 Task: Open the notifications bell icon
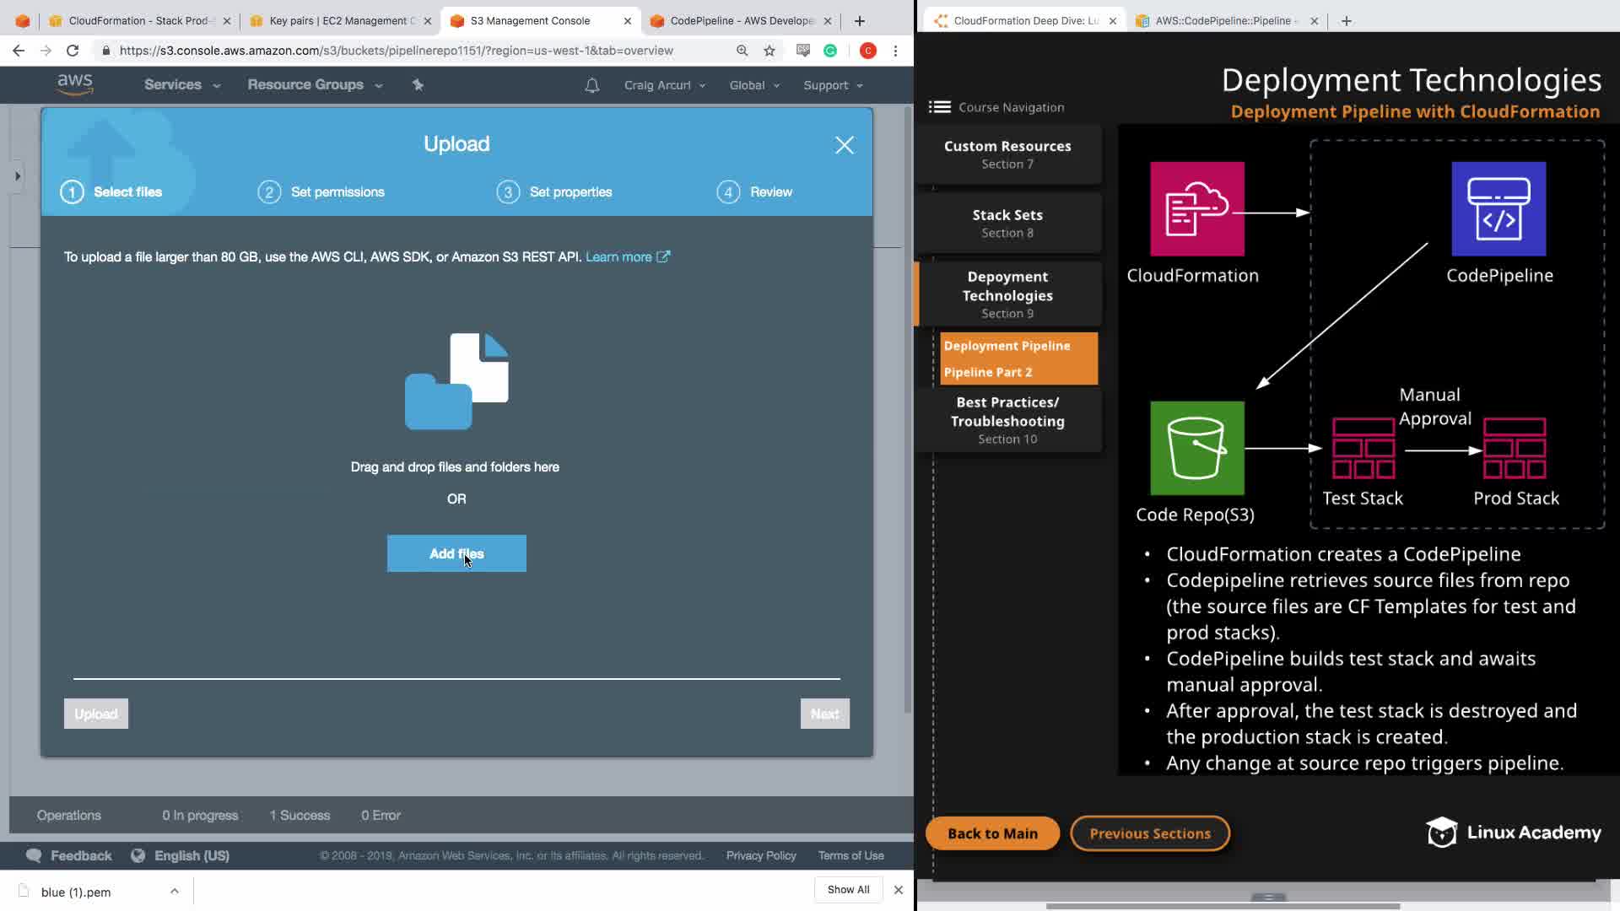click(x=591, y=85)
